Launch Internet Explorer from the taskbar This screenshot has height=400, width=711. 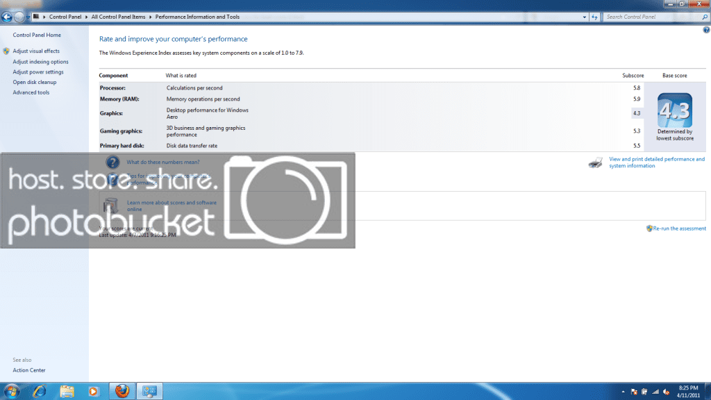pyautogui.click(x=40, y=391)
